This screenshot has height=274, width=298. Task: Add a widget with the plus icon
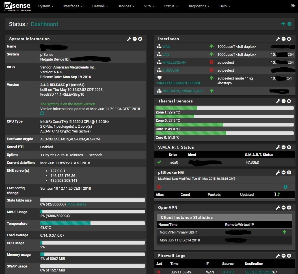tap(283, 24)
